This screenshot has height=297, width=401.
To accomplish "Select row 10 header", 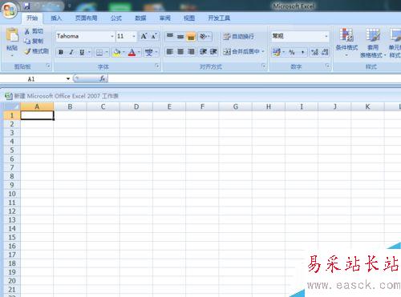I will click(x=12, y=194).
